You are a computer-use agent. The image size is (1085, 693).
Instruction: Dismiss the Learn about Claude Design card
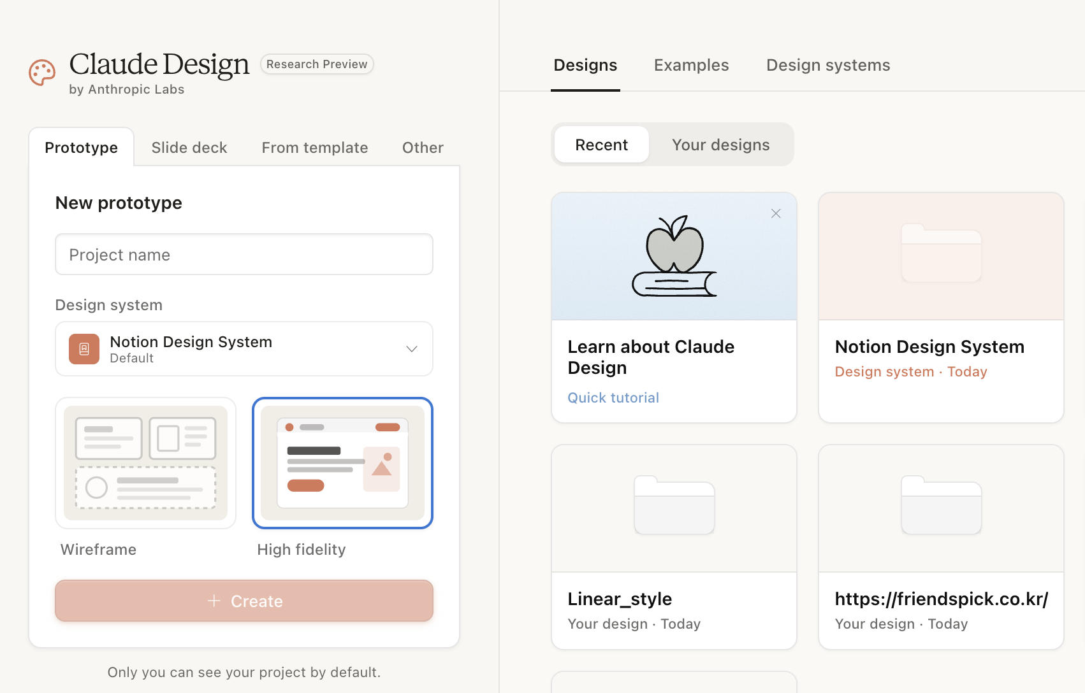(x=776, y=213)
